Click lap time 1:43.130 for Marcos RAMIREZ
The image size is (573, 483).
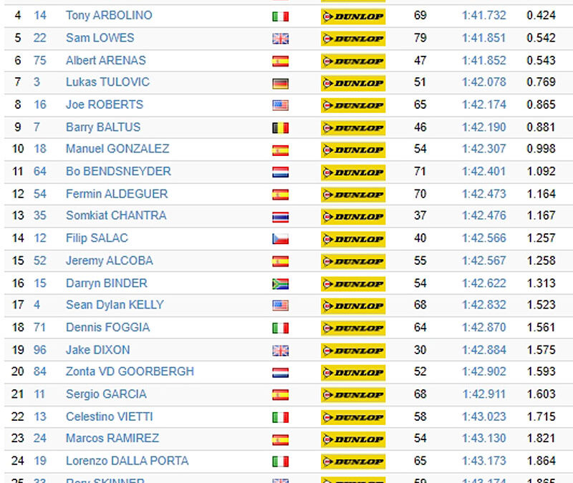[484, 438]
